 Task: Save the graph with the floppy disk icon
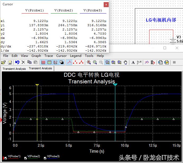point(10,62)
